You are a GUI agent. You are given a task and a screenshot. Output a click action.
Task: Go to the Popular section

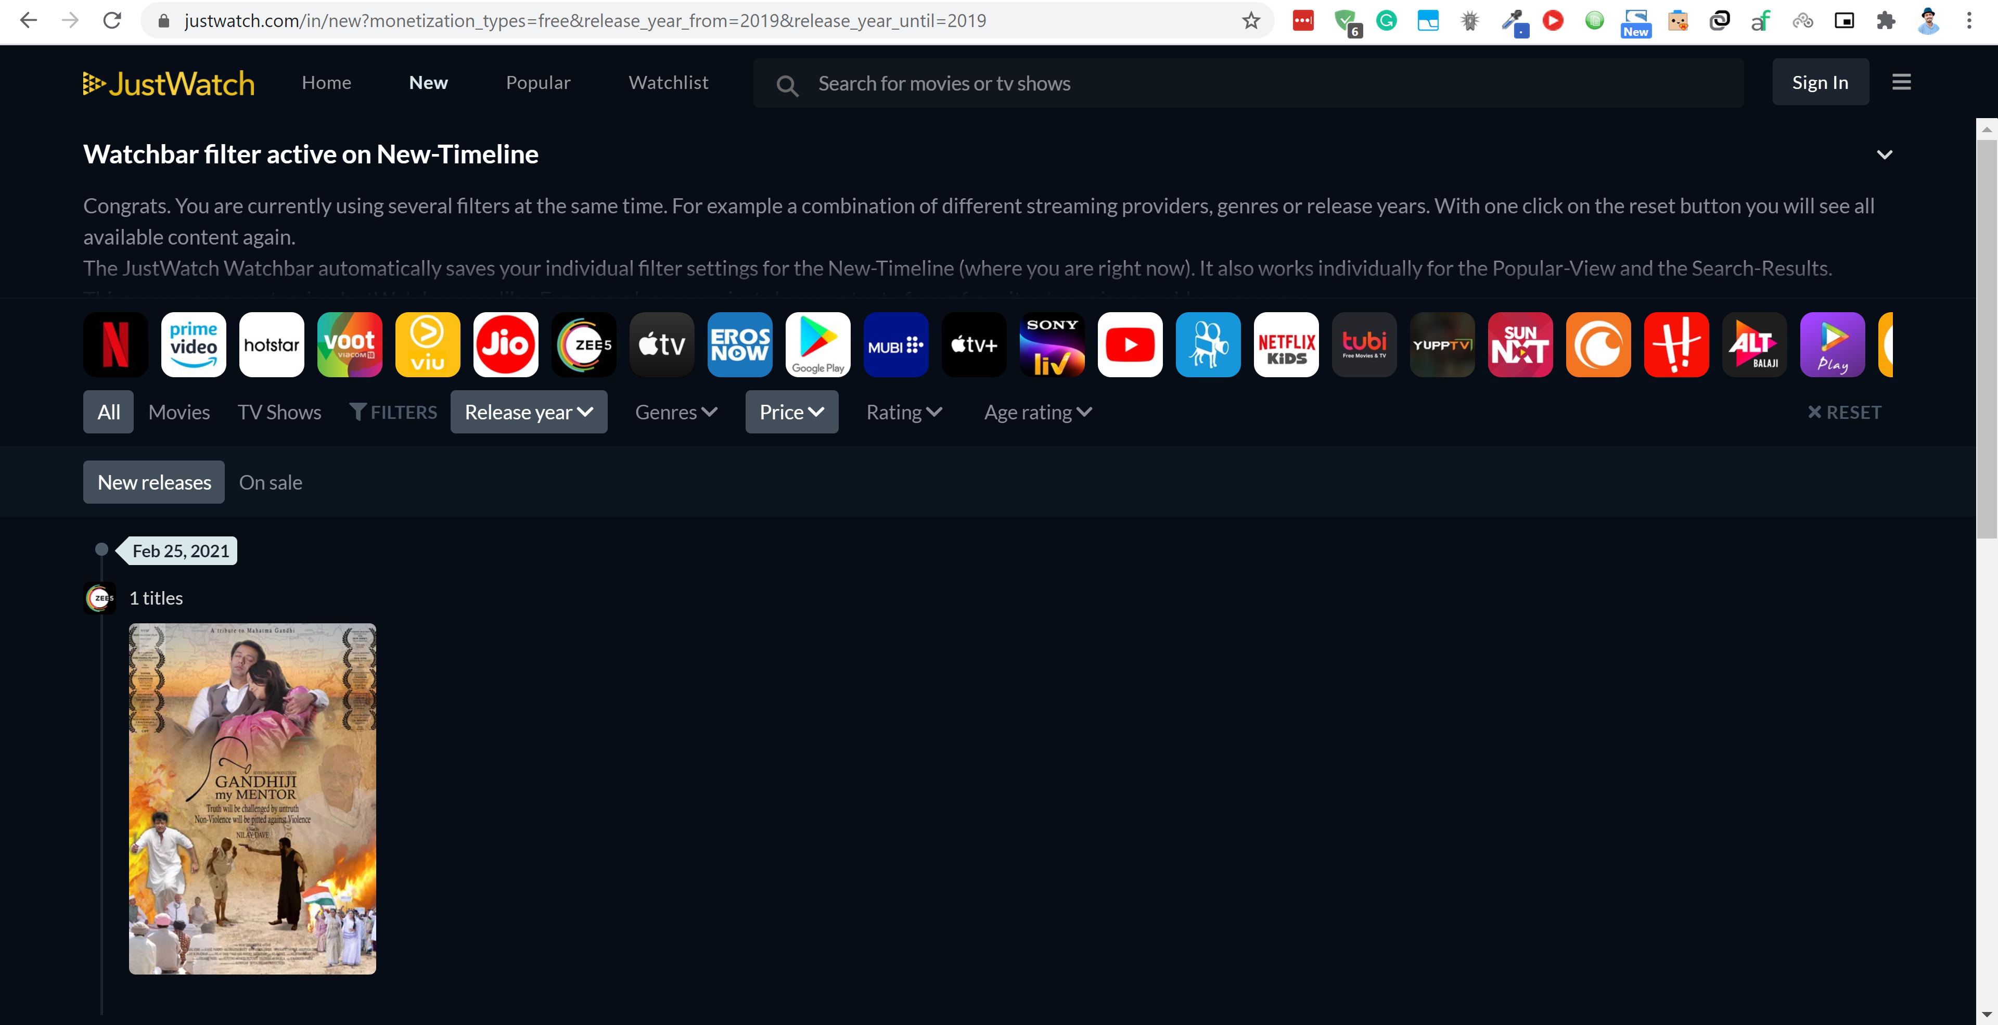pos(539,82)
